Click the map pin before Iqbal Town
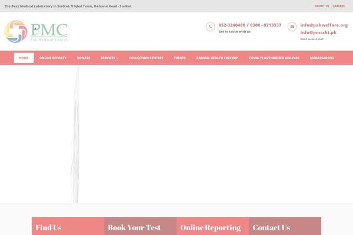 [72, 6]
